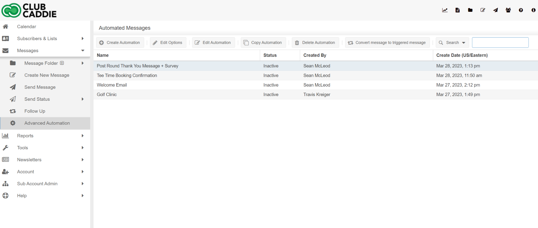
Task: Click the folder icon in top bar
Action: tap(470, 10)
